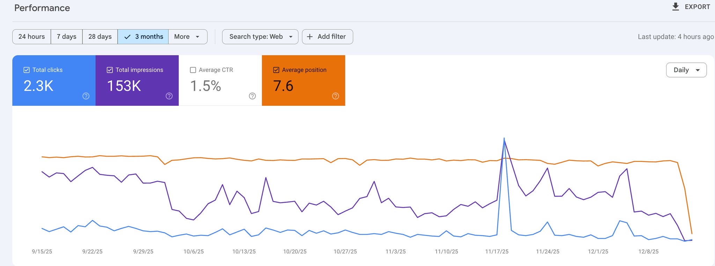Viewport: 715px width, 266px height.
Task: Open the Search type: Web dropdown
Action: tap(260, 37)
